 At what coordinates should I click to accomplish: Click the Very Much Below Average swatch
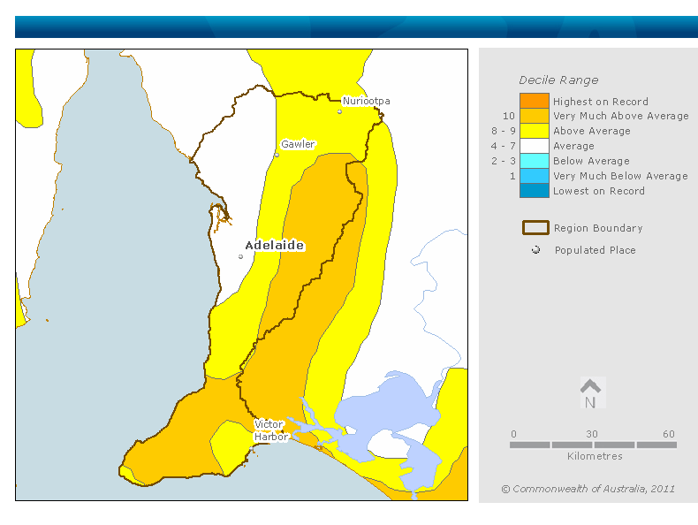pyautogui.click(x=535, y=176)
